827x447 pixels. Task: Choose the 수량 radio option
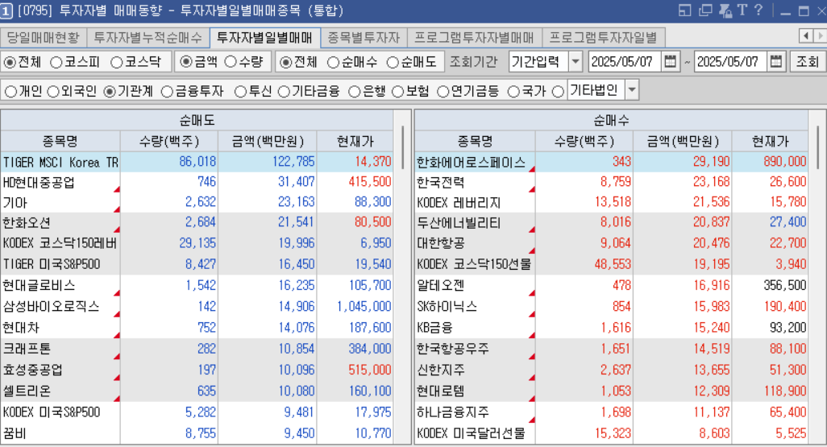(x=231, y=62)
